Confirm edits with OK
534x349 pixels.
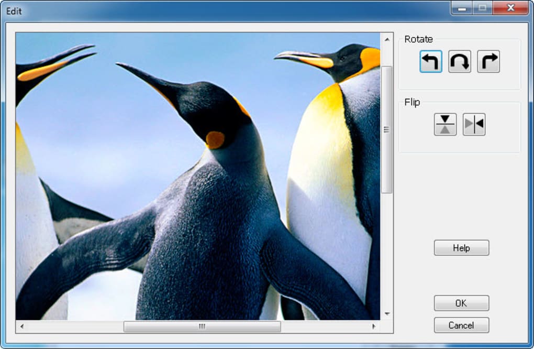pos(461,303)
